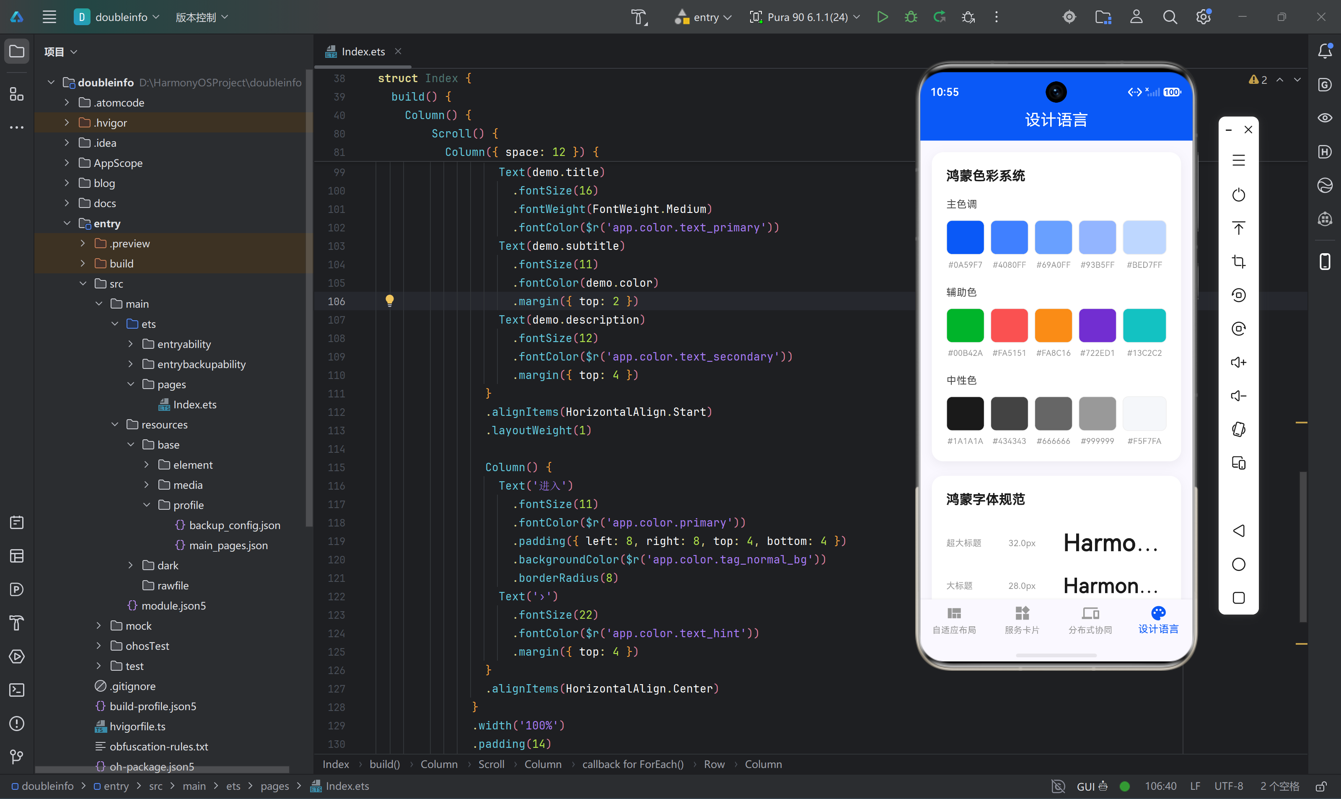
Task: Click the #FA5151 red swatch
Action: pos(1009,325)
